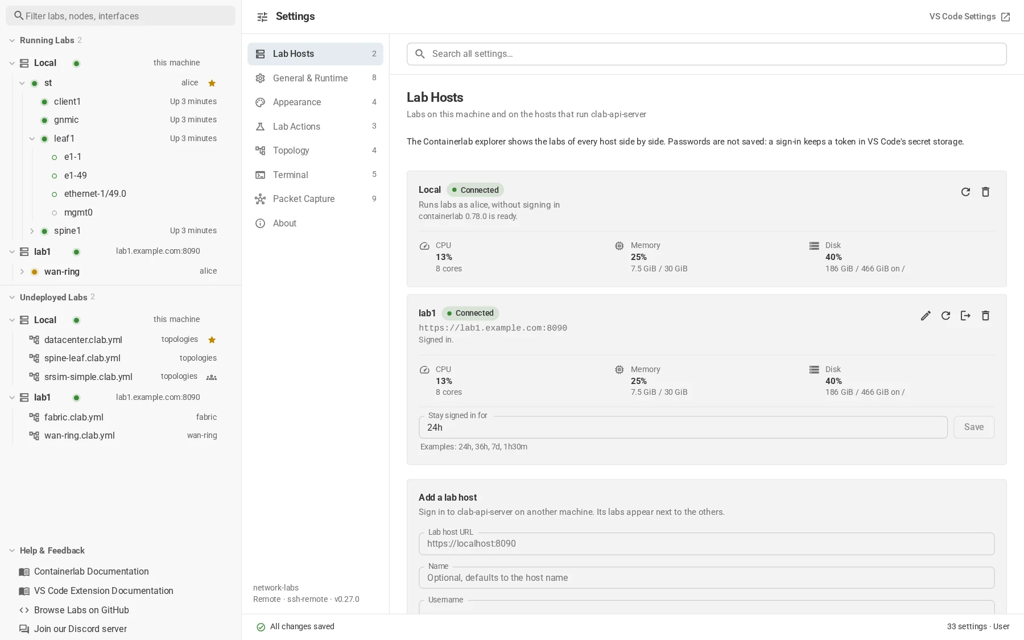The width and height of the screenshot is (1024, 640).
Task: Collapse the Running Labs section
Action: [12, 40]
